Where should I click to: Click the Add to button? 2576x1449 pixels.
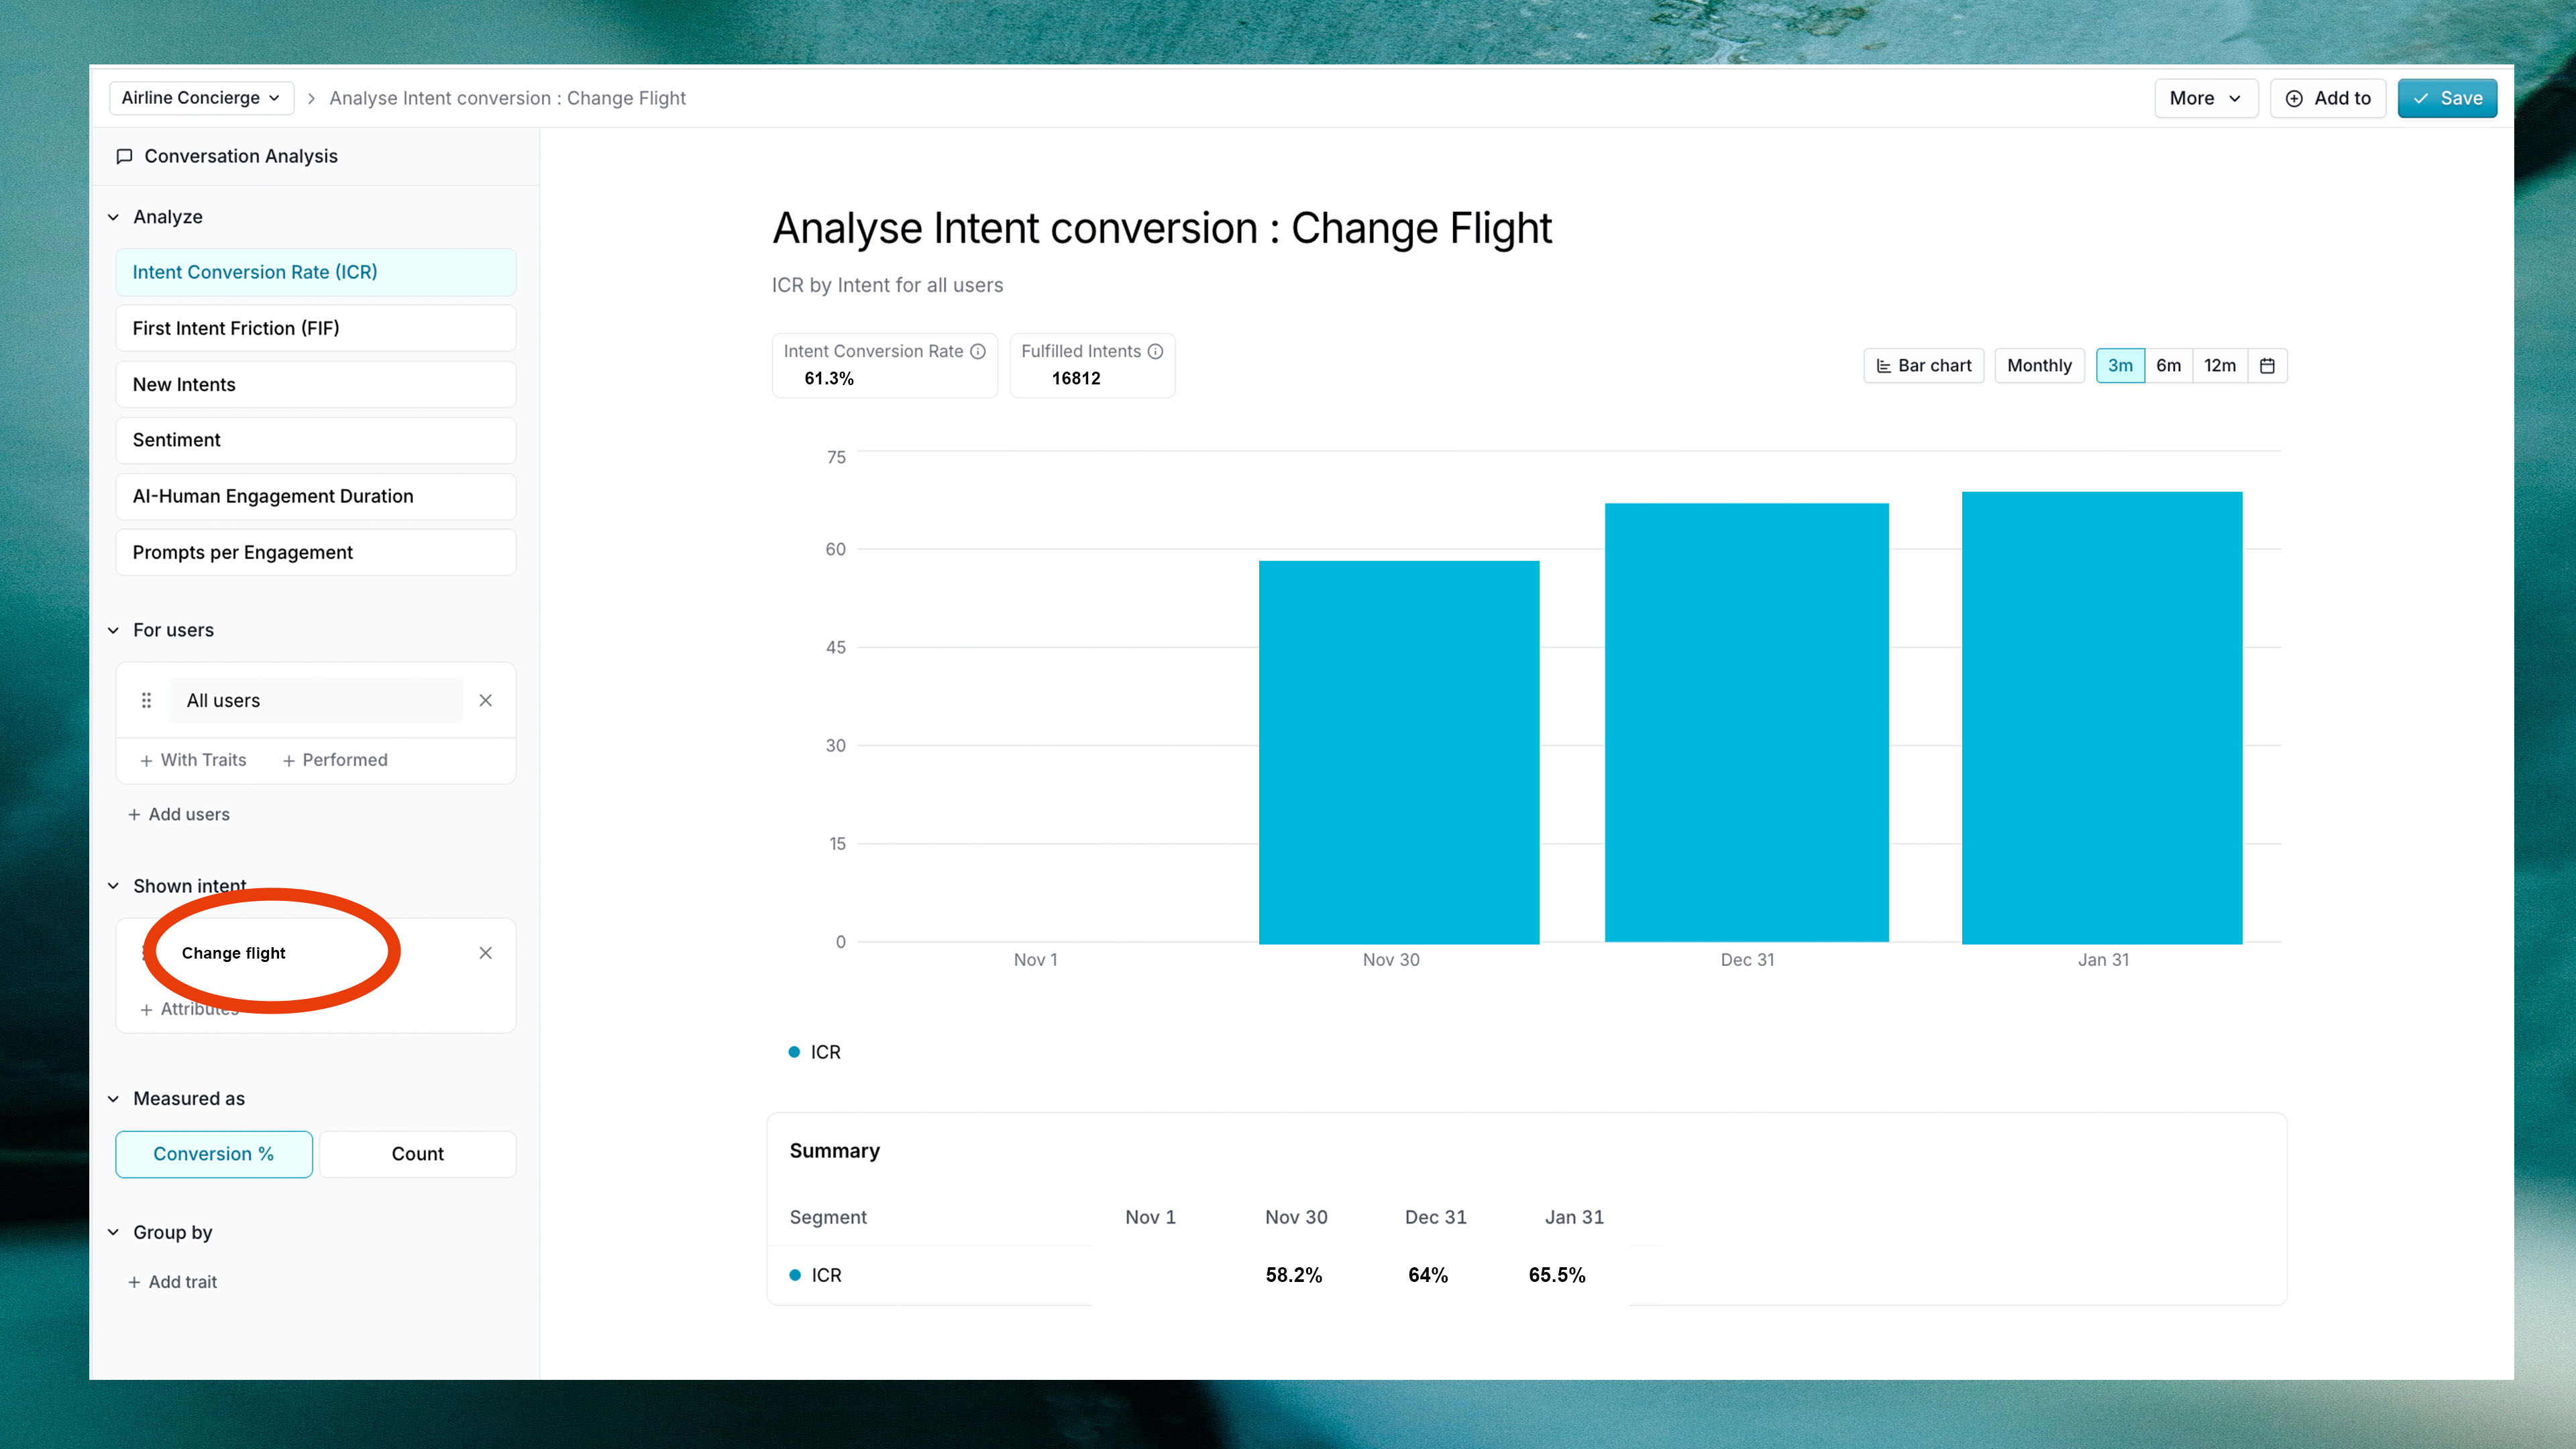(2327, 98)
